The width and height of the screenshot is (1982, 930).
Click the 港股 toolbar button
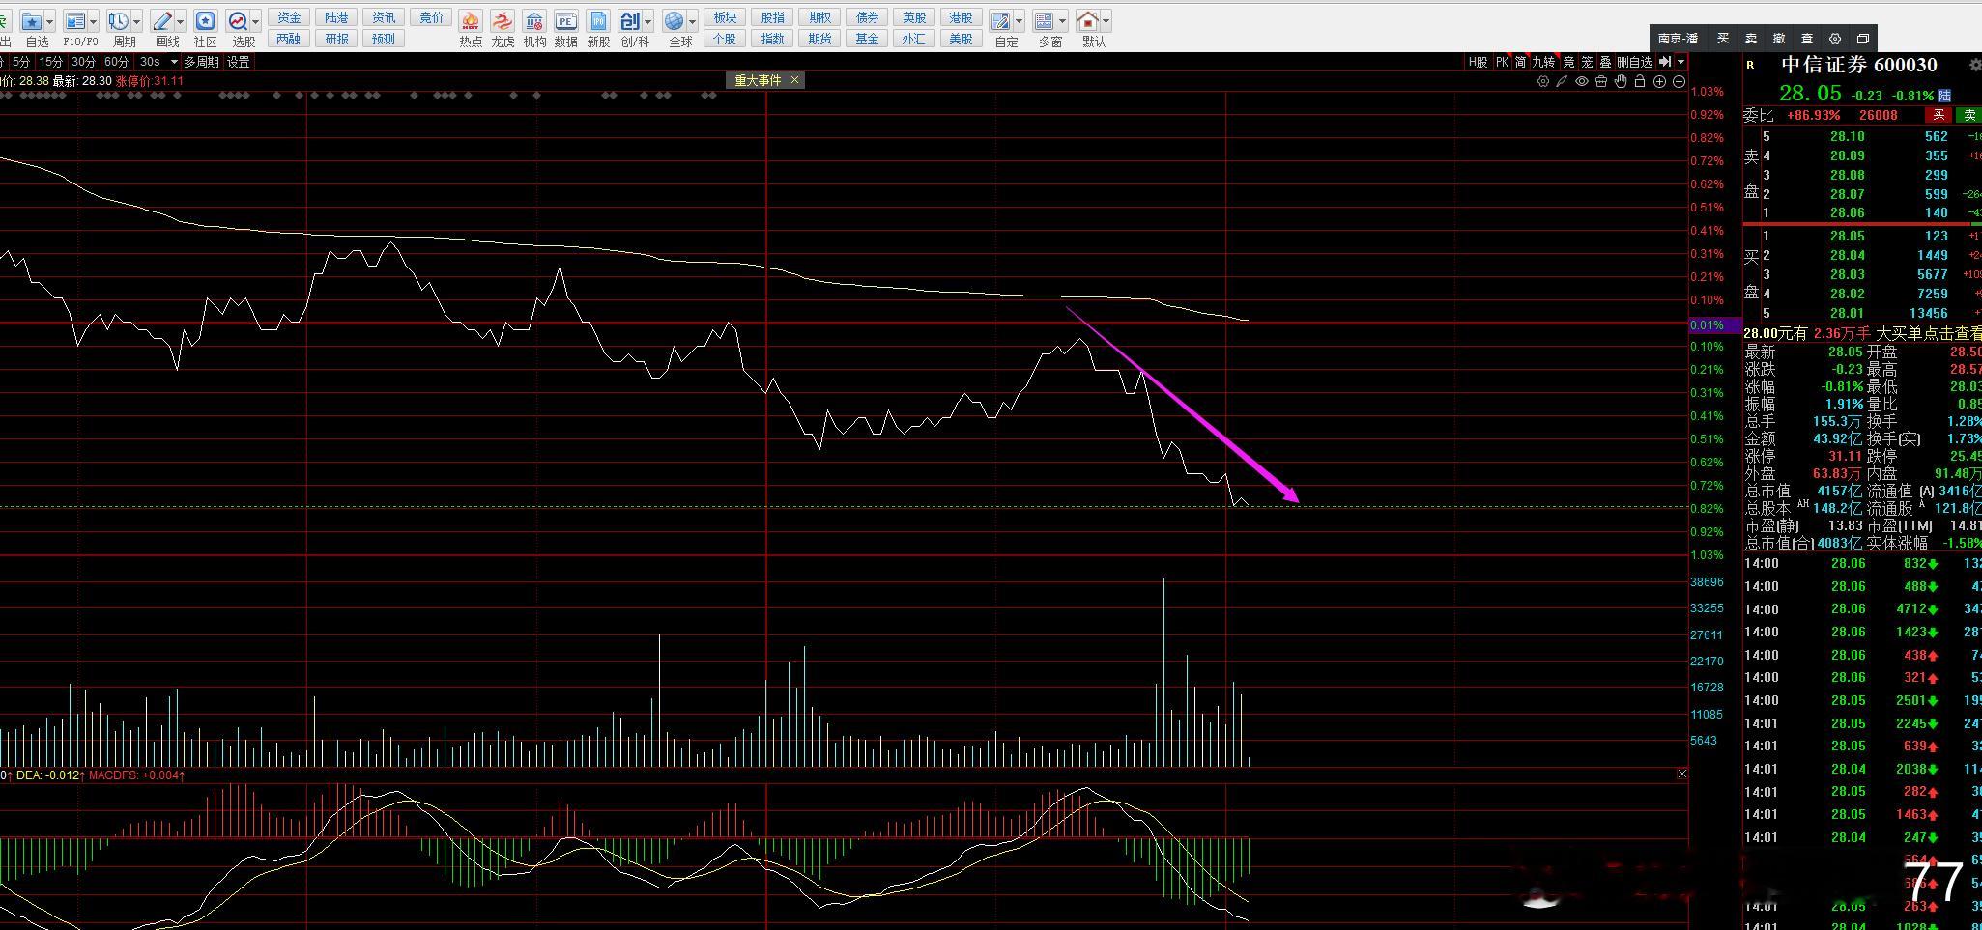click(961, 17)
